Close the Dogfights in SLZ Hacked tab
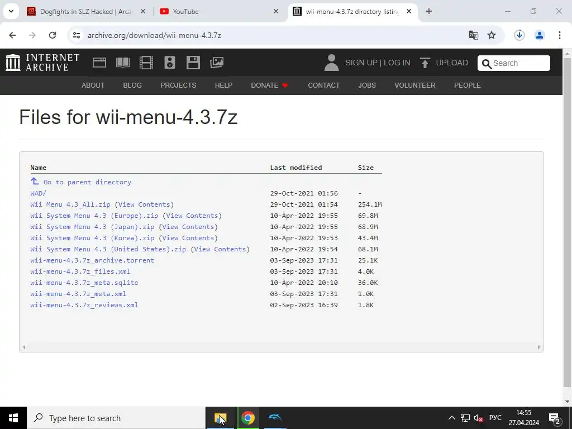The width and height of the screenshot is (572, 429). point(143,11)
